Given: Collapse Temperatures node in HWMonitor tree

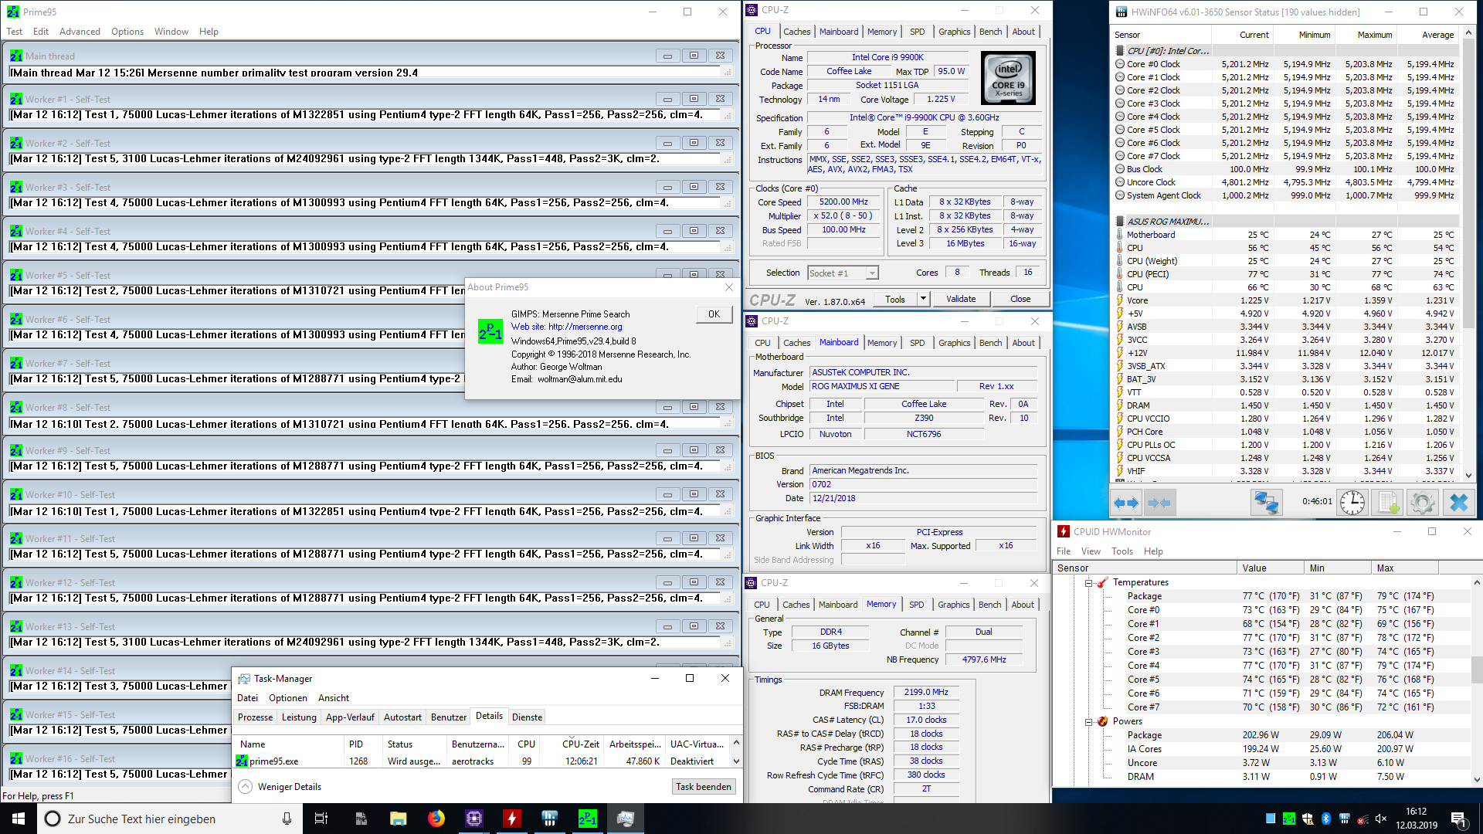Looking at the screenshot, I should [1088, 583].
